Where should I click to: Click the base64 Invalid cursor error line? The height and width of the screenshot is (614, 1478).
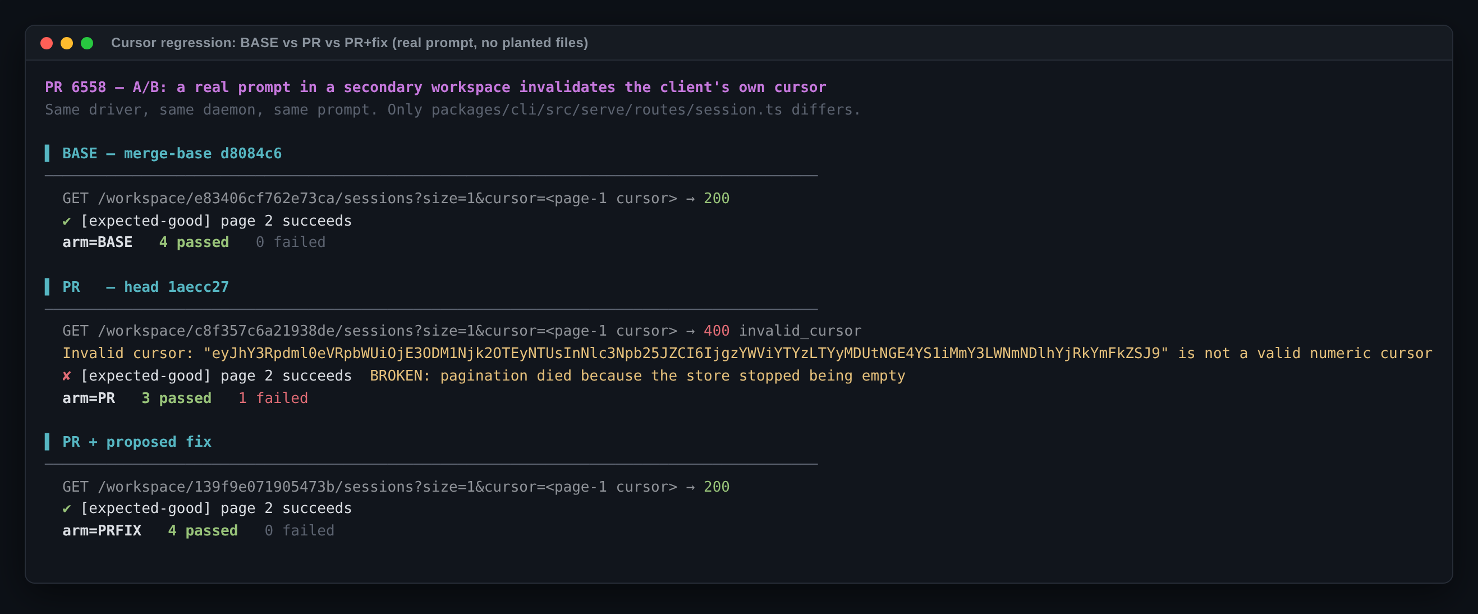(x=747, y=354)
